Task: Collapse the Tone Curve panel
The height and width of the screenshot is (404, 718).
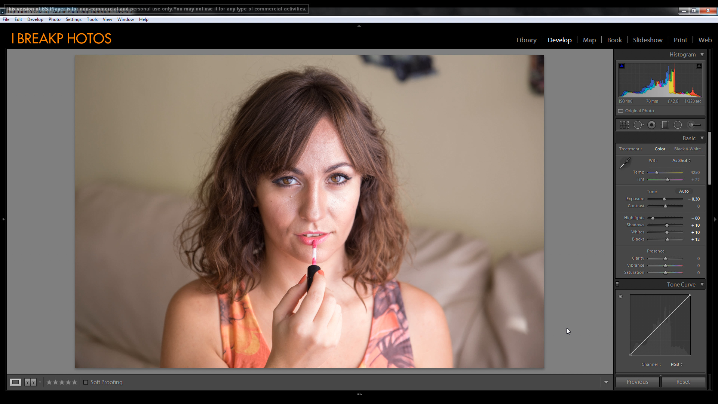Action: 702,285
